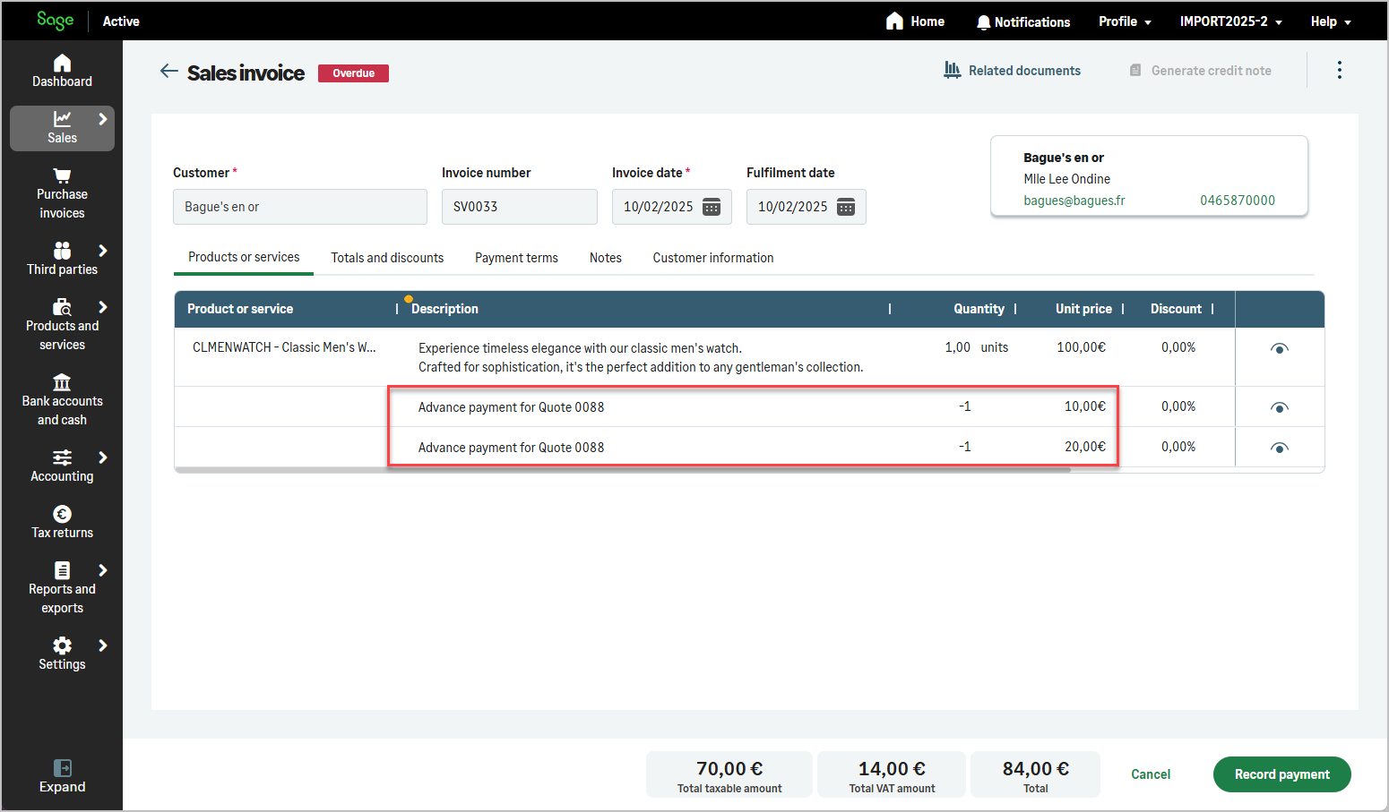
Task: Click the Record payment button
Action: point(1281,774)
